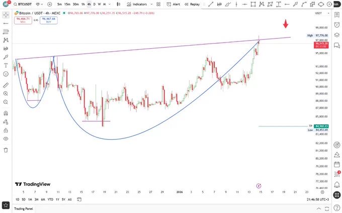This screenshot has width=342, height=213.
Task: Open the alerts clock panel
Action: [337, 25]
